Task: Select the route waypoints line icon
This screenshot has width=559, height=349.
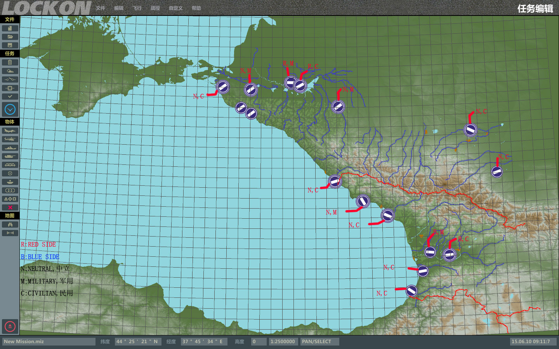Action: tap(10, 79)
